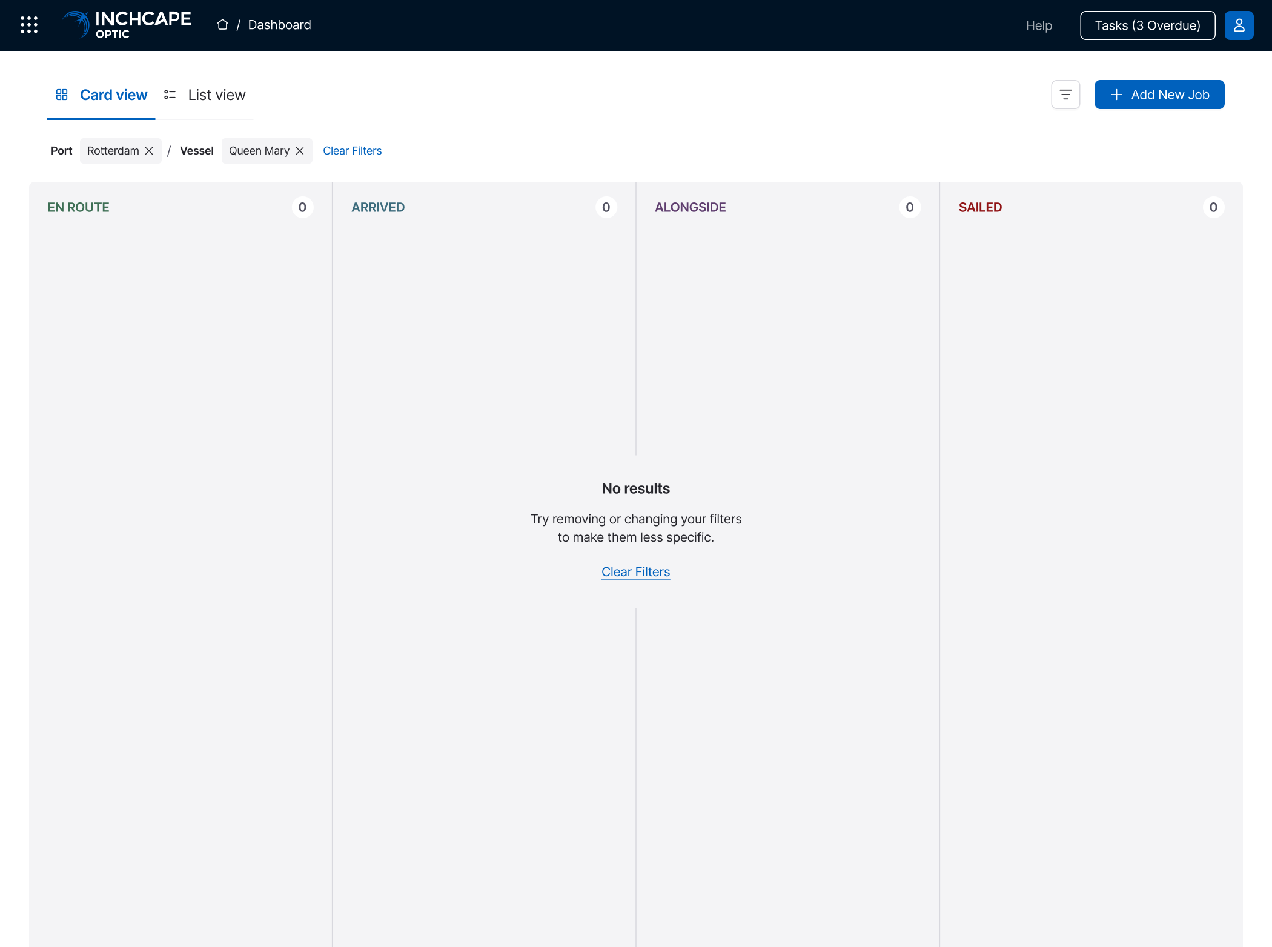This screenshot has width=1272, height=947.
Task: Click the SAILED column header
Action: 980,207
